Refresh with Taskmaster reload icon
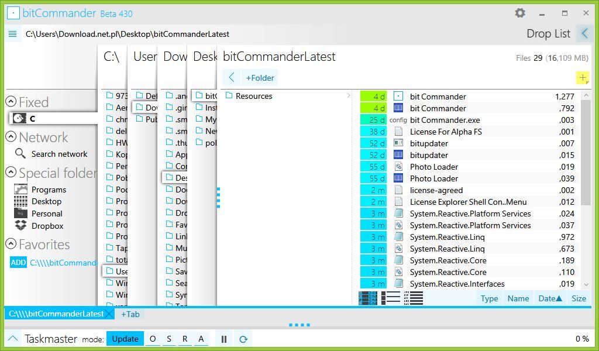 click(243, 339)
